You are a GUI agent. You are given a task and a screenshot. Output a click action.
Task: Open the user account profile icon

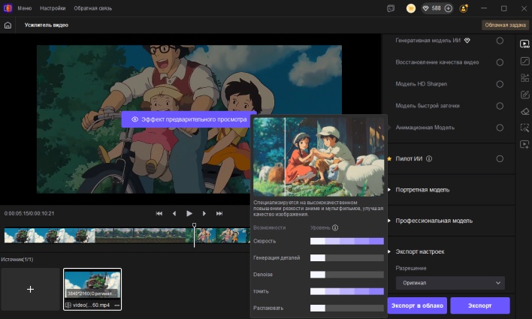click(x=464, y=8)
